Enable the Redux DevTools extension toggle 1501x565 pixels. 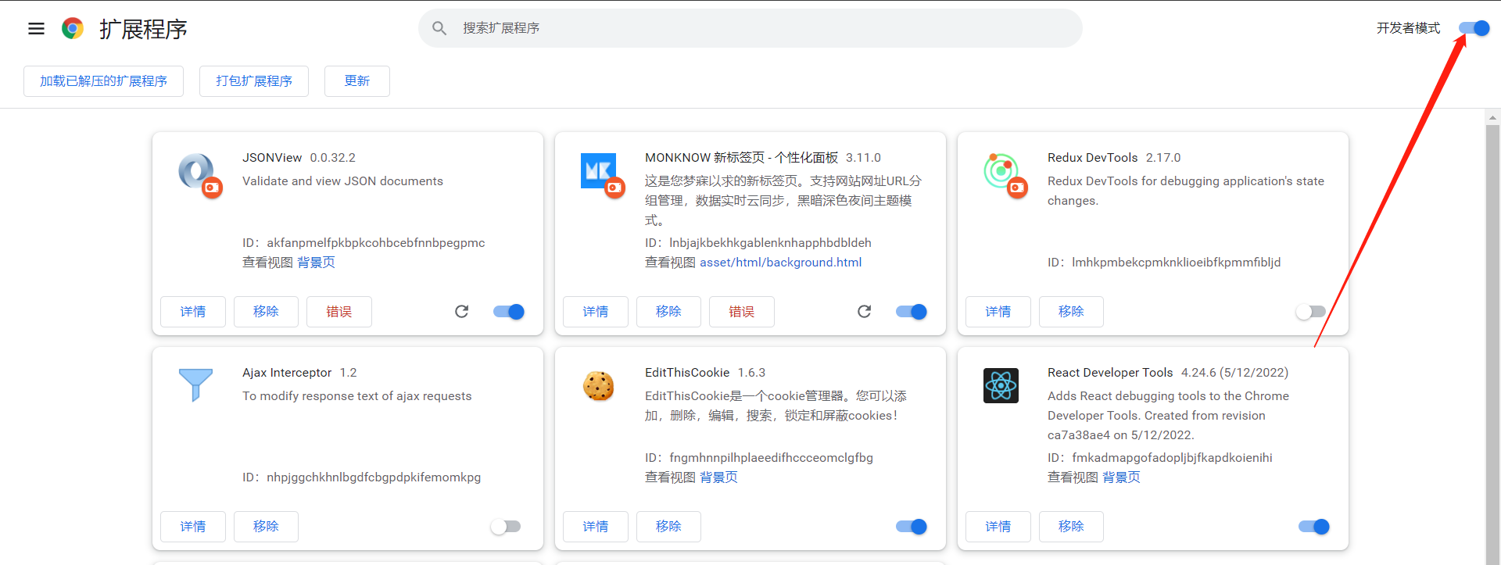tap(1311, 312)
